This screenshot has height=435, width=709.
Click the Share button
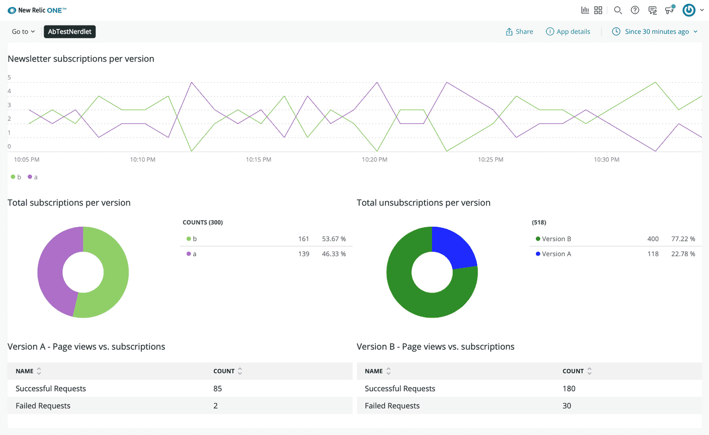[x=519, y=32]
